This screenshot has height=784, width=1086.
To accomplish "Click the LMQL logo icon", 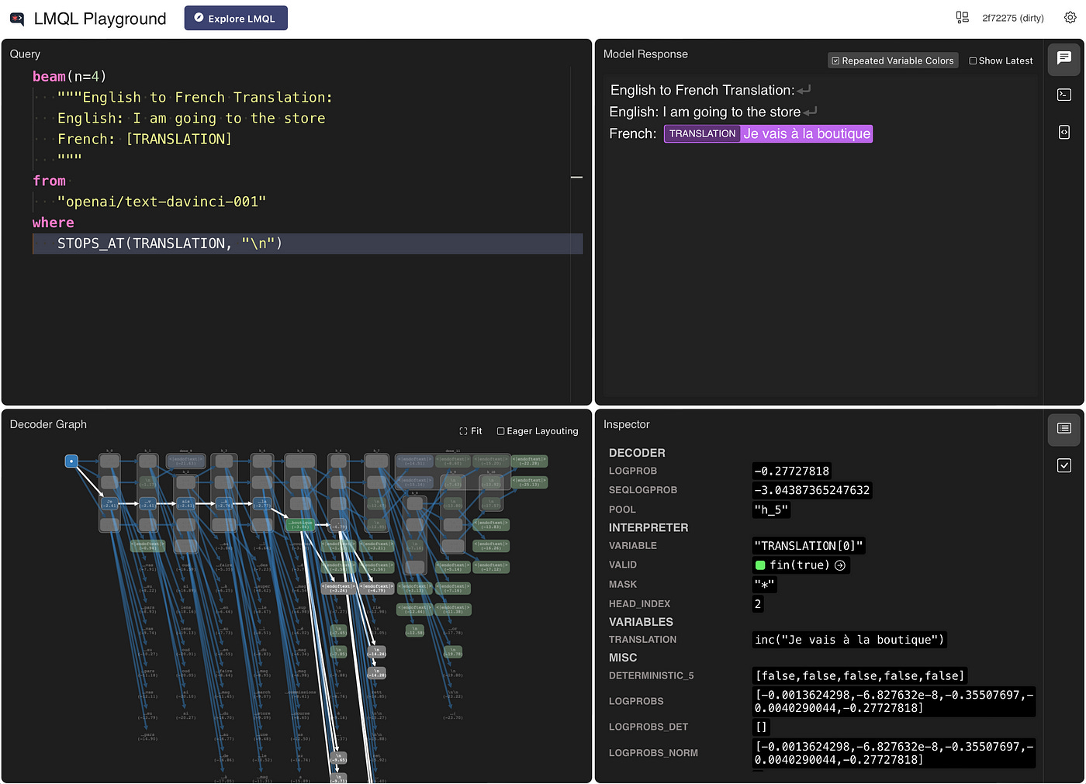I will 17,19.
